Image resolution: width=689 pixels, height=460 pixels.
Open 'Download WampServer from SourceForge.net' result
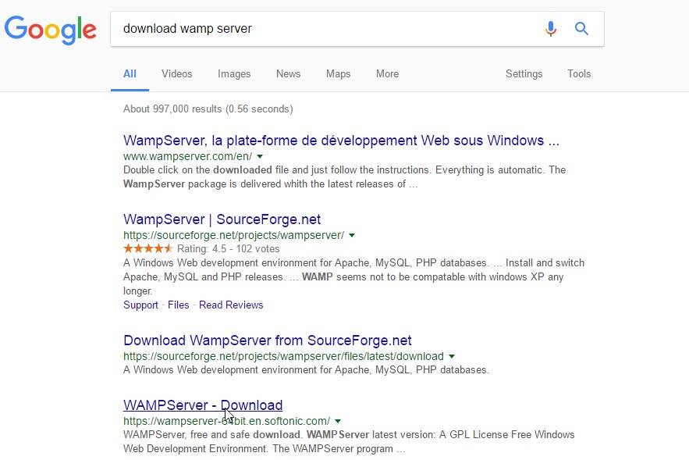(267, 341)
